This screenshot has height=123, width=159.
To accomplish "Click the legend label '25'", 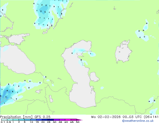I will pos(49,122).
